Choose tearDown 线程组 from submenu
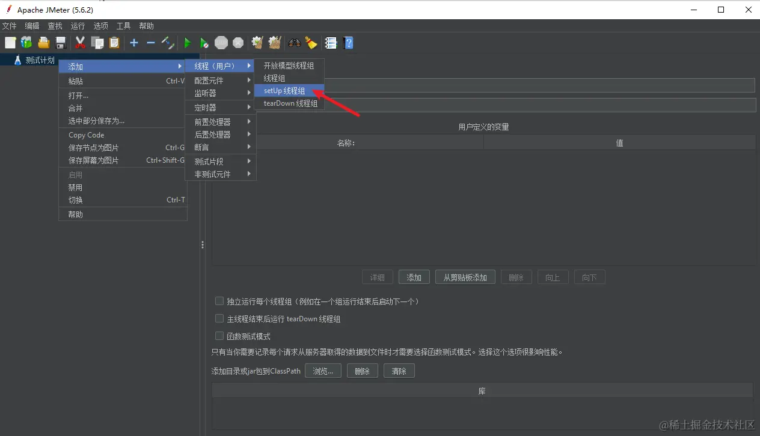 click(289, 103)
